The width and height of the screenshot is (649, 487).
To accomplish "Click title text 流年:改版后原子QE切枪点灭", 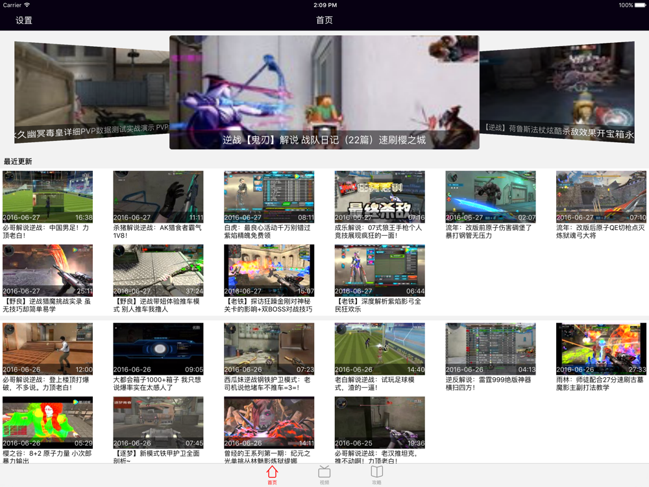I will pyautogui.click(x=600, y=232).
